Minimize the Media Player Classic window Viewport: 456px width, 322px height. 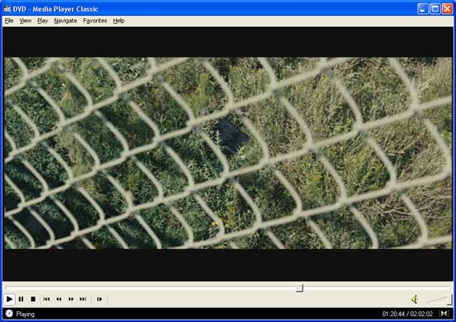click(x=423, y=9)
